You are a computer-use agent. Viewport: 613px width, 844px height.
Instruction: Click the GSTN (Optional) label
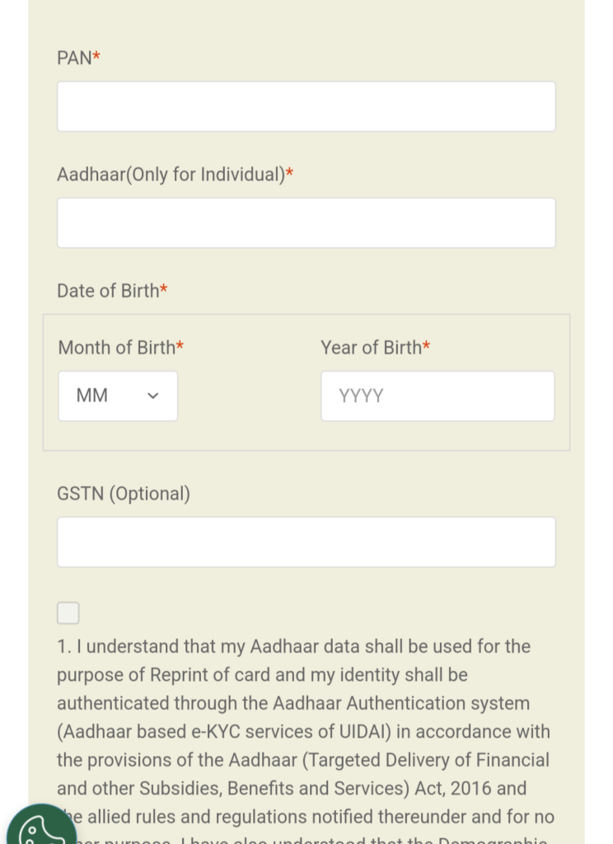[124, 494]
